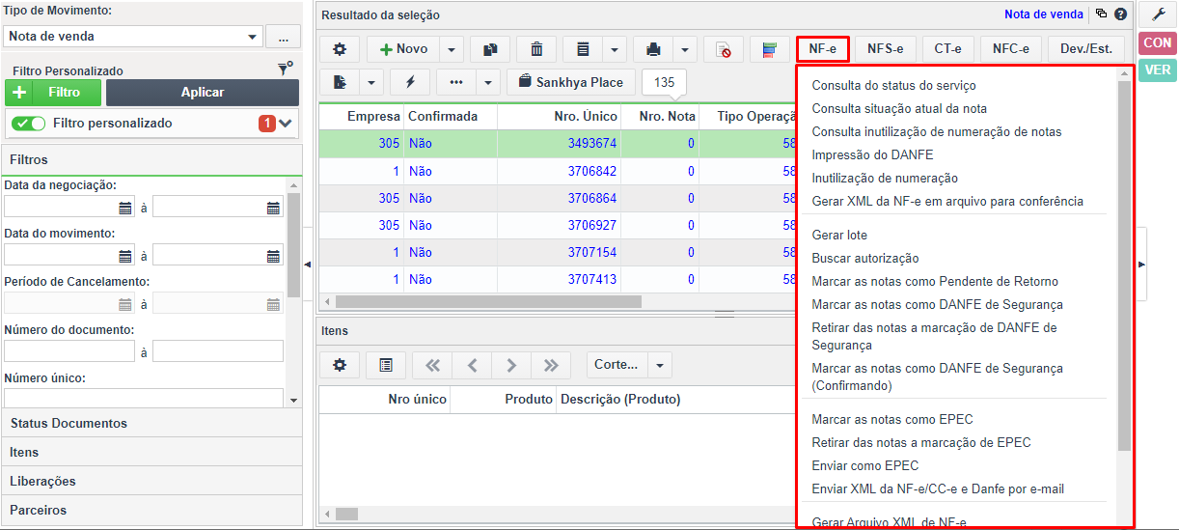Open dropdown arrow next to Novo

point(452,49)
